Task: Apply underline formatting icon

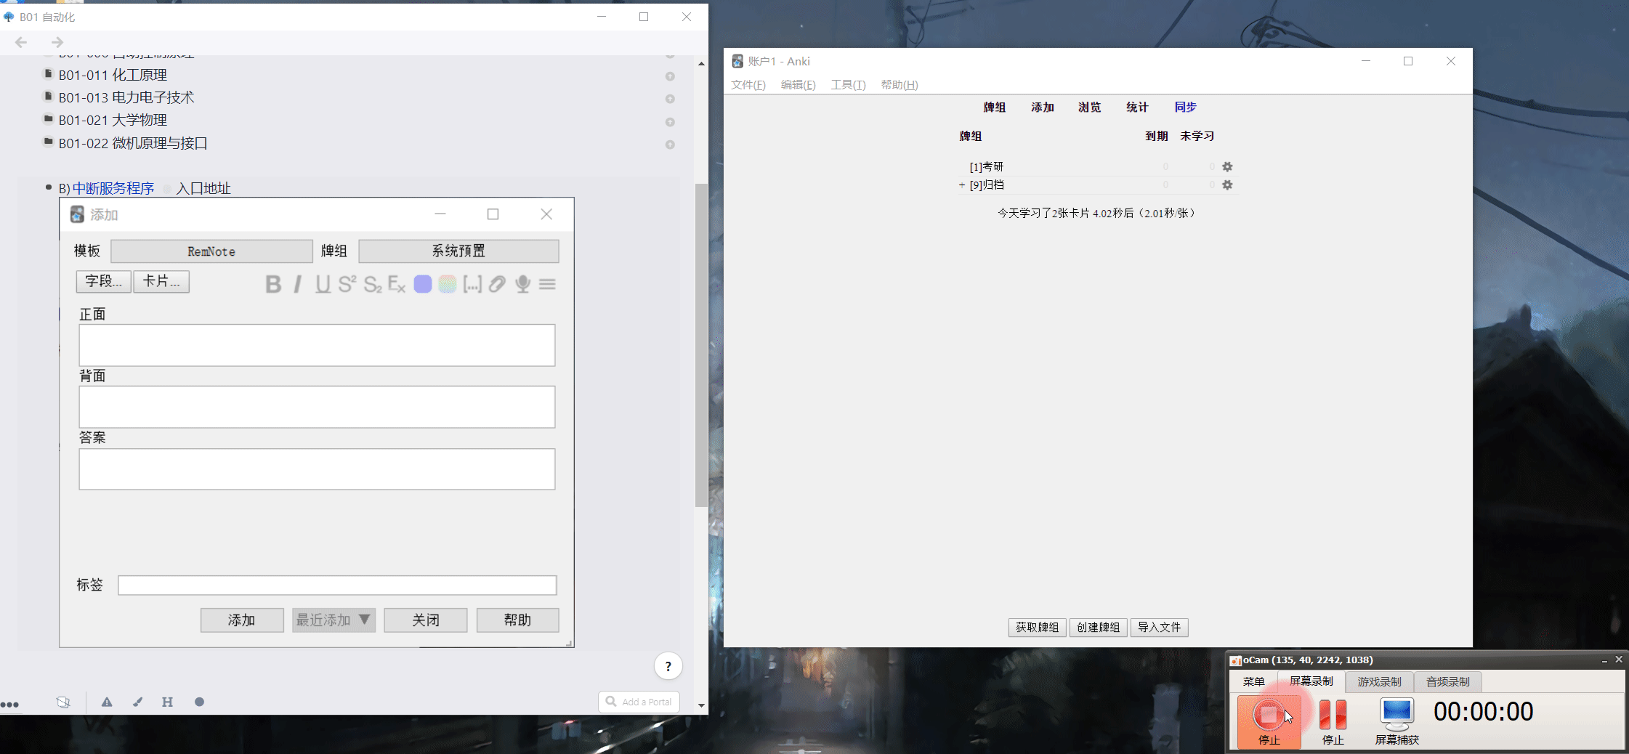Action: click(x=323, y=284)
